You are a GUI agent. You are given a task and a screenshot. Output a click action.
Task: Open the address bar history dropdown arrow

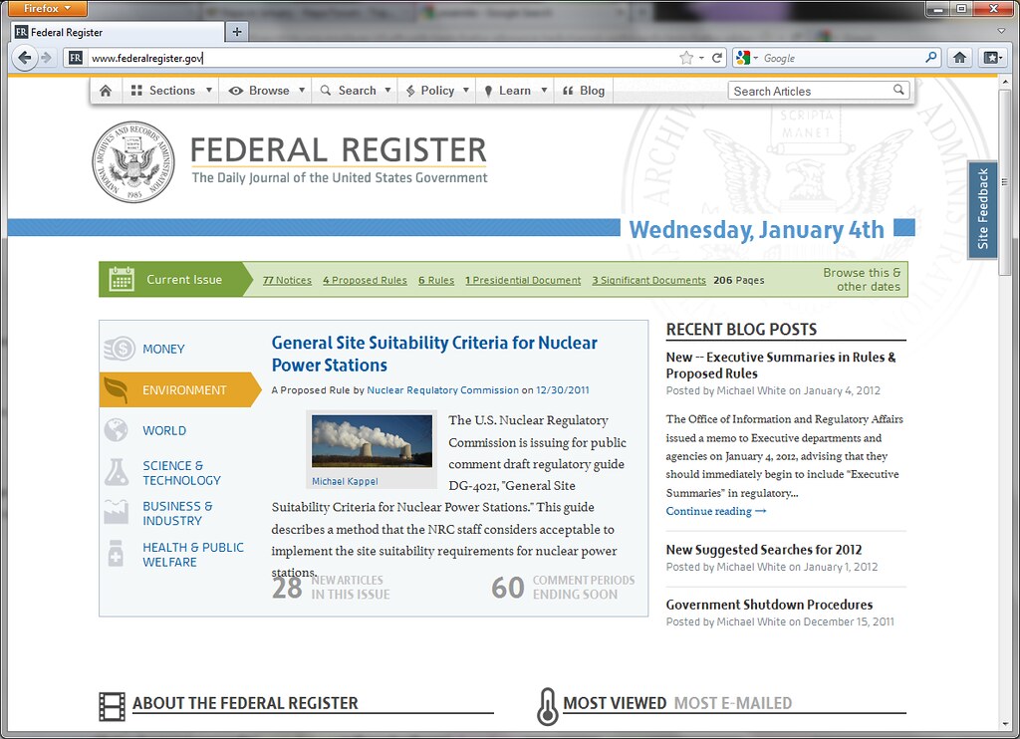(701, 58)
